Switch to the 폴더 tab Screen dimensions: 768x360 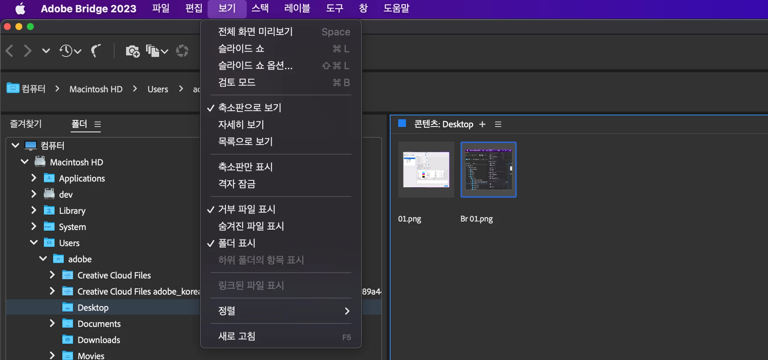pos(80,124)
